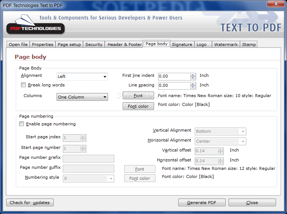The height and width of the screenshot is (214, 287).
Task: Click the Horizontal offset value field
Action: pos(206,161)
